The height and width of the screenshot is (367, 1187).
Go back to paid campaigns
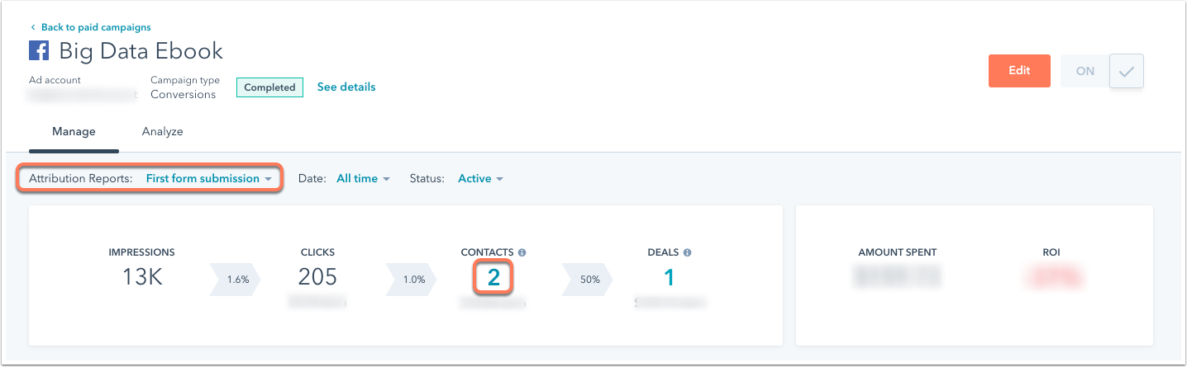point(96,27)
